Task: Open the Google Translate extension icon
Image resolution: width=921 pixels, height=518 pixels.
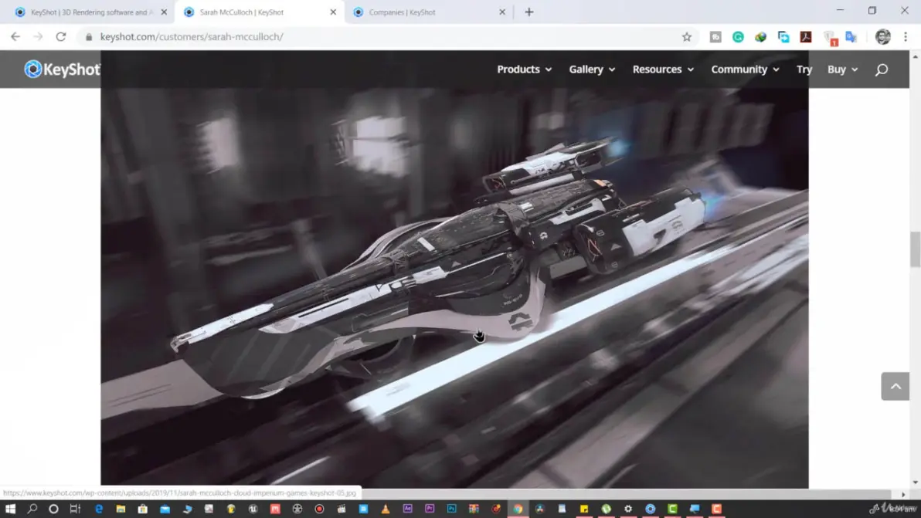Action: (x=851, y=37)
